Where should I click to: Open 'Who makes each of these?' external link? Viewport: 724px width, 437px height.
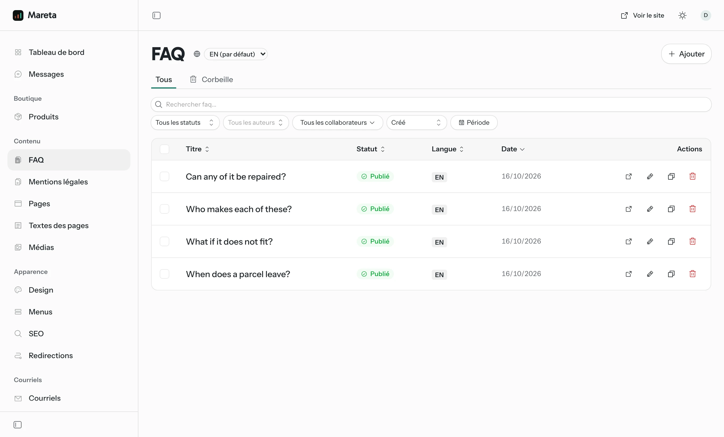point(628,209)
